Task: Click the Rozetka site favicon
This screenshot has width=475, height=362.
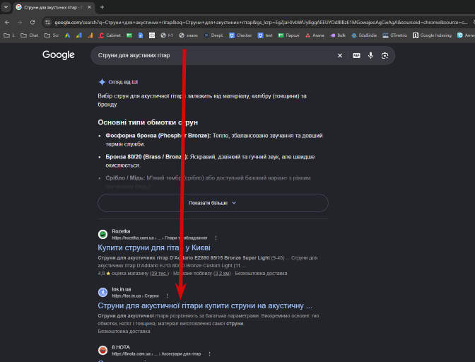Action: [103, 235]
